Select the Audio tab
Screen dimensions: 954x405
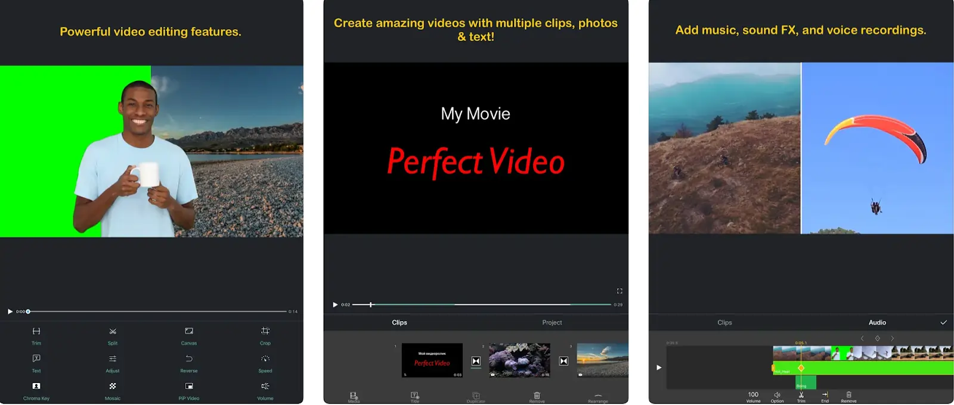click(877, 322)
